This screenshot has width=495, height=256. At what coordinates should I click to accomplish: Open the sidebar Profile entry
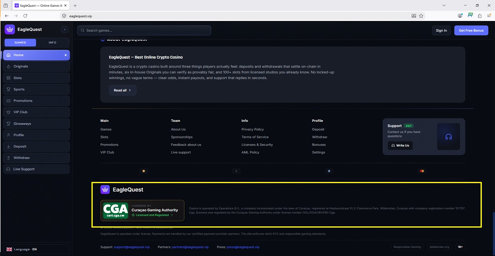(36, 135)
